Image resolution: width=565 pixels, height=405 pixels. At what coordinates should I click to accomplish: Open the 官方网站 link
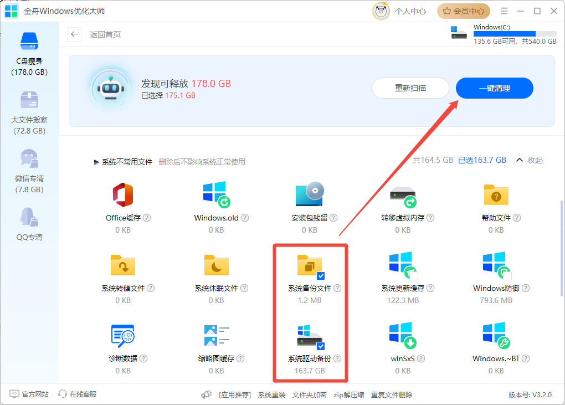[29, 394]
